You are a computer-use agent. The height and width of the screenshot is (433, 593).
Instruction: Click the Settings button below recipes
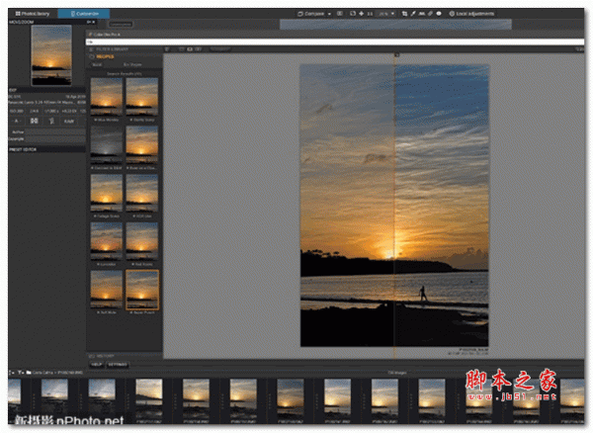point(119,363)
